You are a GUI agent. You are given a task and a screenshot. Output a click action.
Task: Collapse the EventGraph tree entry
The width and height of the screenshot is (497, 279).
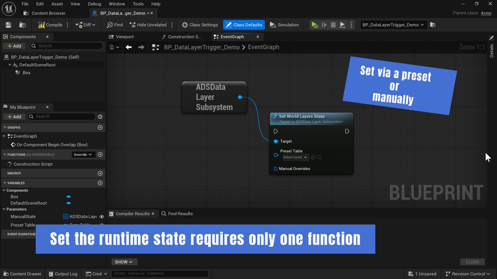[x=4, y=136]
